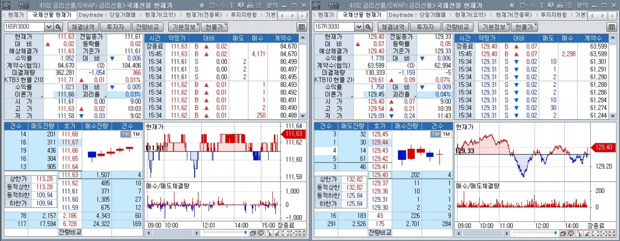Image resolution: width=620 pixels, height=241 pixels.
Task: Click symbol code field showing 167R3000
Action: point(334,27)
